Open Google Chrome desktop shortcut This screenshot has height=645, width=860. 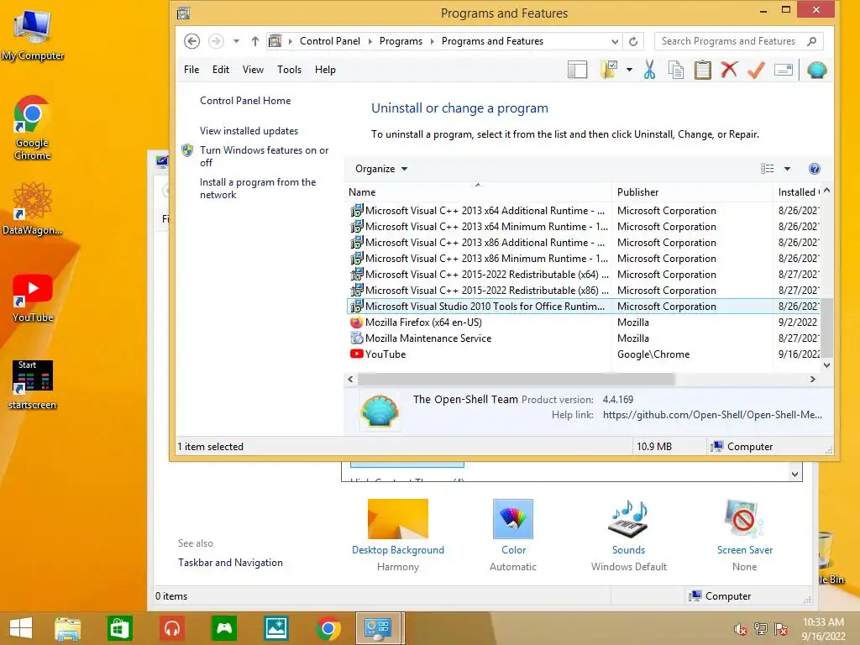(x=33, y=128)
